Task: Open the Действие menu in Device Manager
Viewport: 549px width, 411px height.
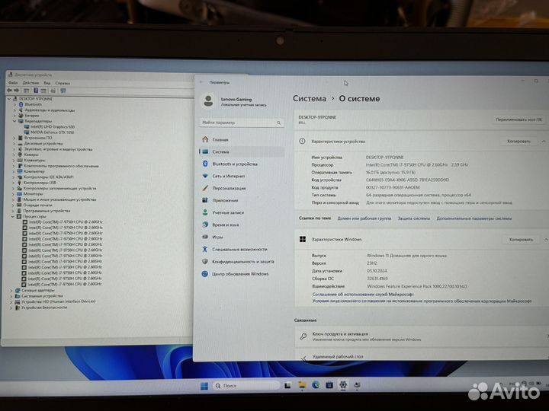Action: click(x=30, y=83)
